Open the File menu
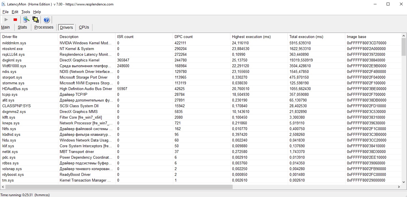Image resolution: width=407 pixels, height=197 pixels. [x=5, y=12]
